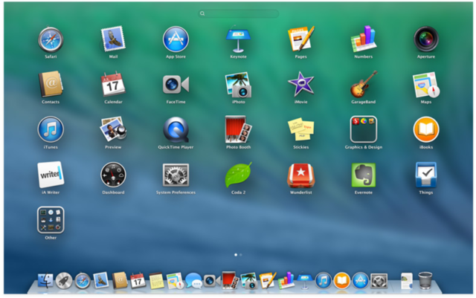The image size is (476, 298).
Task: Open System Preferences gear in the Dock
Action: pos(379,281)
